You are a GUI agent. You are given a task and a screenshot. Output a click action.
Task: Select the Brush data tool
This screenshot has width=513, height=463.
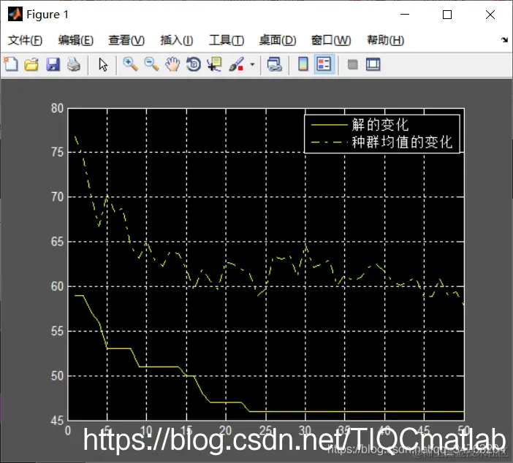pos(237,64)
